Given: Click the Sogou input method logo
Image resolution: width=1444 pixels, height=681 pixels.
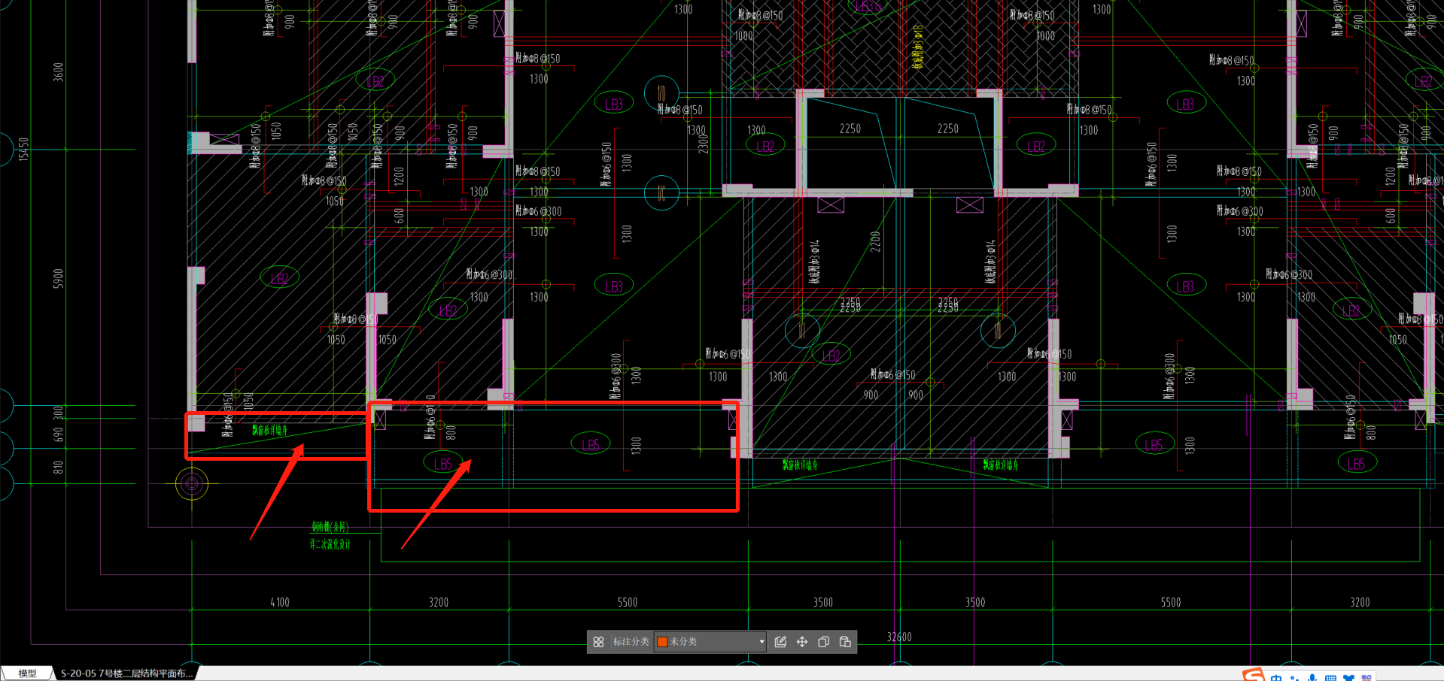Looking at the screenshot, I should pyautogui.click(x=1254, y=675).
